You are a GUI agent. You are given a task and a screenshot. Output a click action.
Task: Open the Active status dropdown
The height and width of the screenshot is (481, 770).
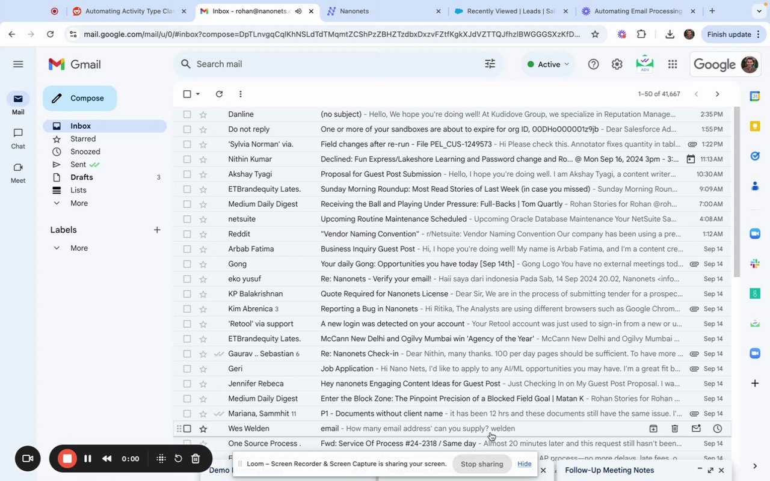coord(548,64)
